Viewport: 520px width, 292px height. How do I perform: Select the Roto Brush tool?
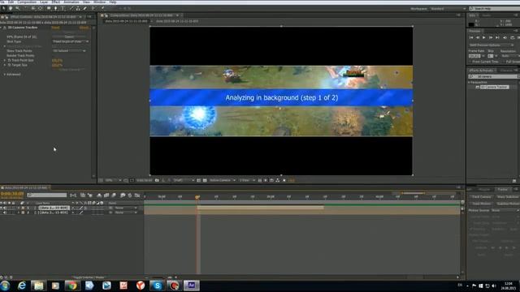[93, 8]
